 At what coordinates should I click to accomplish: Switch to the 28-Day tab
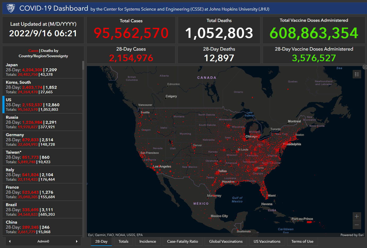pos(101,241)
